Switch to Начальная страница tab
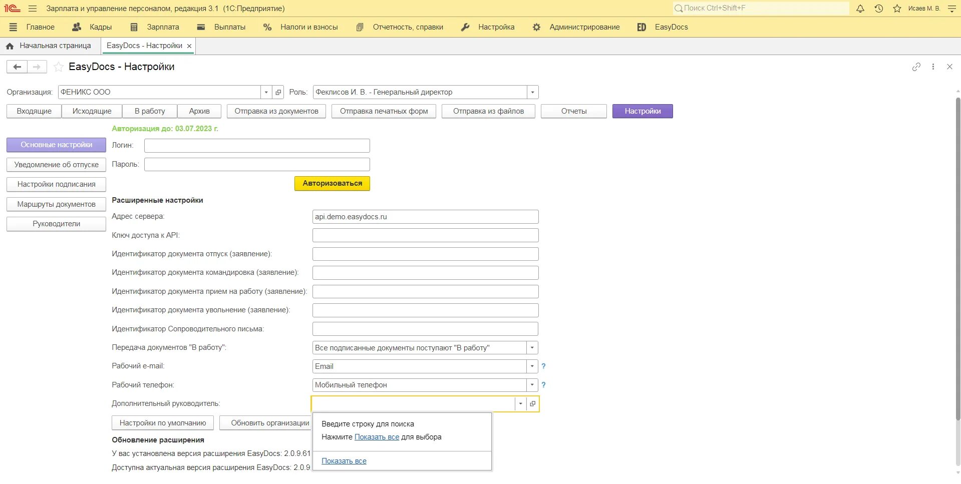This screenshot has width=961, height=484. (x=55, y=46)
